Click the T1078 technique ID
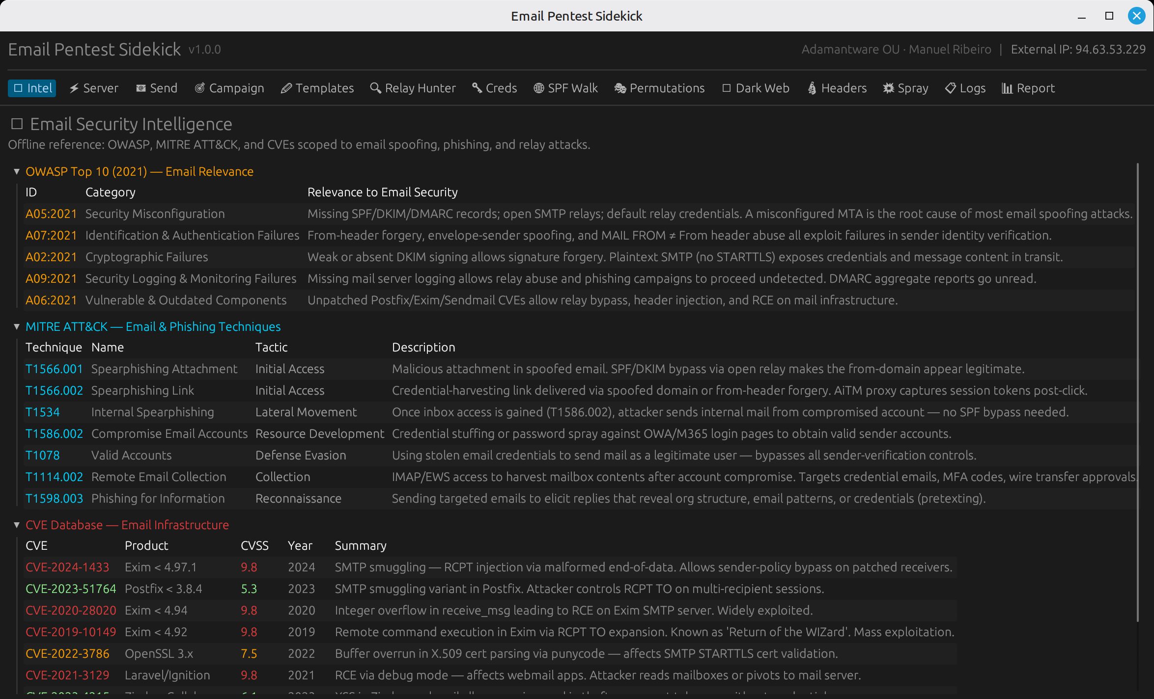The height and width of the screenshot is (699, 1154). click(42, 455)
